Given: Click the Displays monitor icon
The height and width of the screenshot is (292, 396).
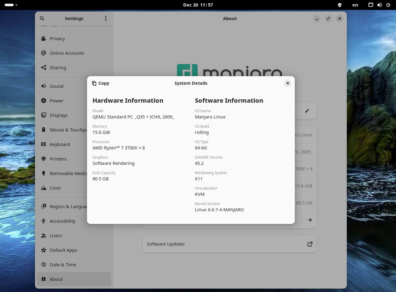Looking at the screenshot, I should 44,115.
